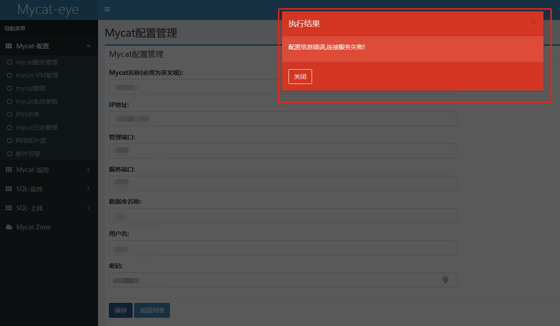
Task: Open mycat系统参数 menu item
Action: [37, 101]
